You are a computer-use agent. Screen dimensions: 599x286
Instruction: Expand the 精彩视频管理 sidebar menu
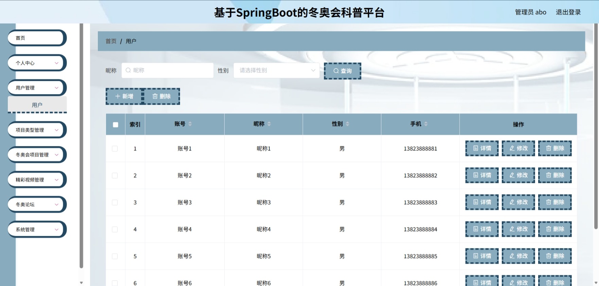37,180
